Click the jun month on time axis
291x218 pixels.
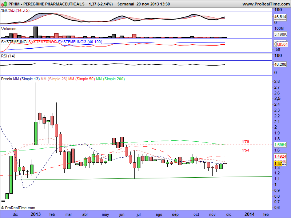pyautogui.click(x=121, y=215)
